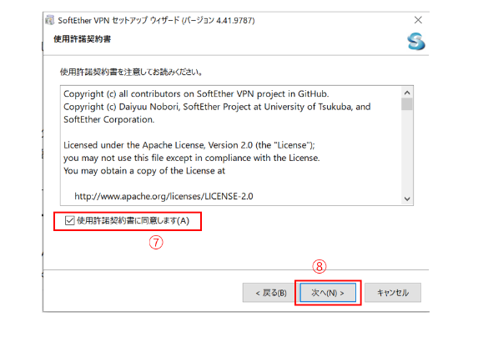Close the SoftEther VPN setup wizard window
The height and width of the screenshot is (337, 478).
pos(418,20)
